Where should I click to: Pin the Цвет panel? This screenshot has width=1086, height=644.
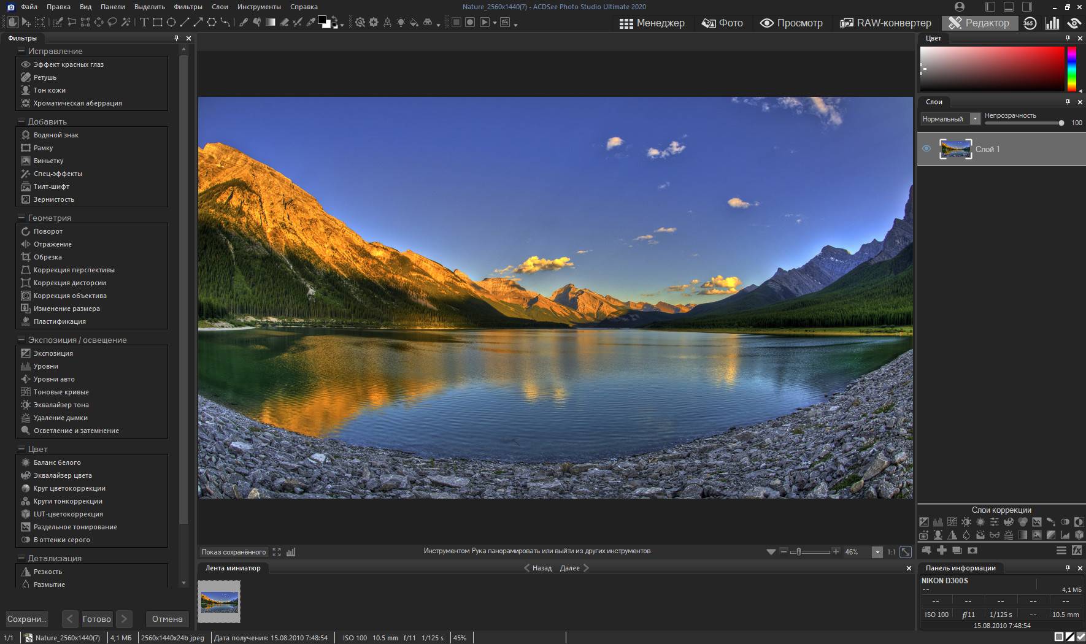[x=1068, y=38]
